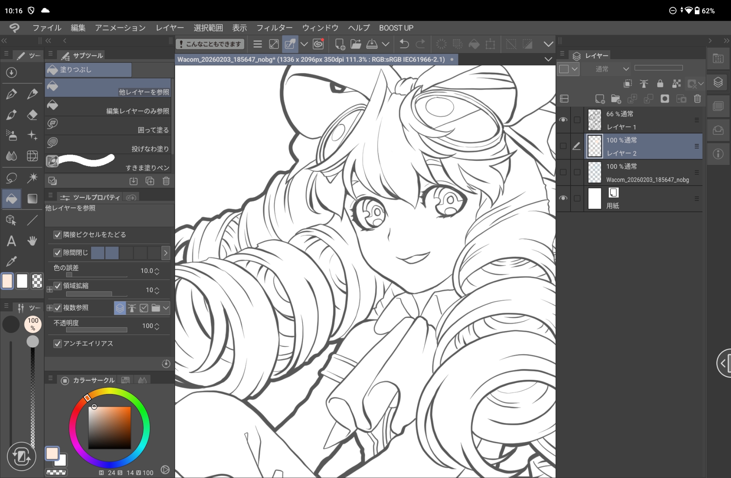Image resolution: width=731 pixels, height=478 pixels.
Task: Open the フィルター menu
Action: point(274,28)
